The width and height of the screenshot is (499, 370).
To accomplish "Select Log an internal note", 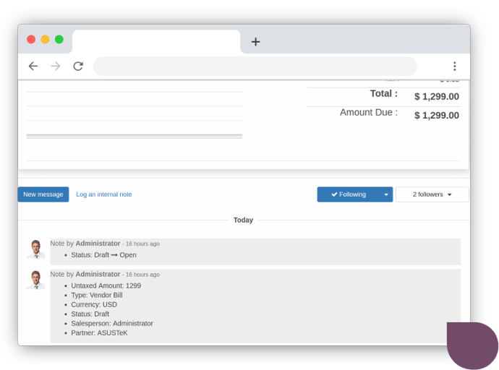I will pos(104,194).
